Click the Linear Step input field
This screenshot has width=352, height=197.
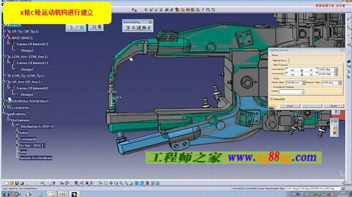293,82
